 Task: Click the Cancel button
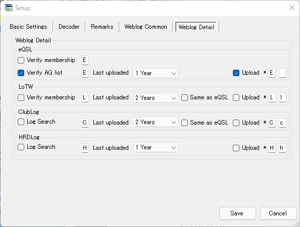(x=278, y=213)
